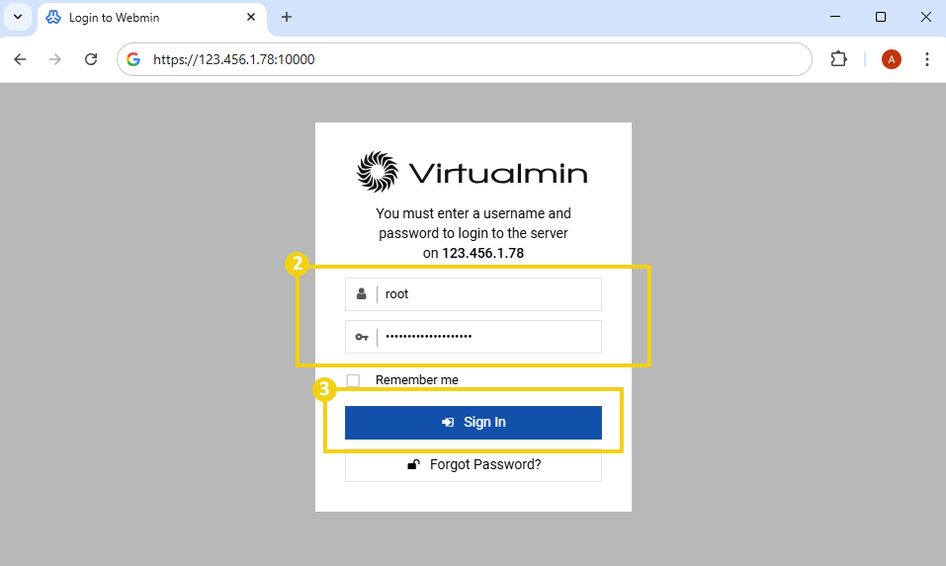Reload the Webmin login page
Screen dimensions: 946x566
(91, 59)
